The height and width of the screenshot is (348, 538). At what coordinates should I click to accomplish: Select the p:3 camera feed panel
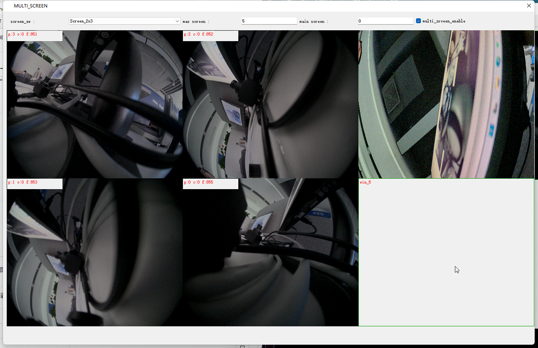coord(95,109)
